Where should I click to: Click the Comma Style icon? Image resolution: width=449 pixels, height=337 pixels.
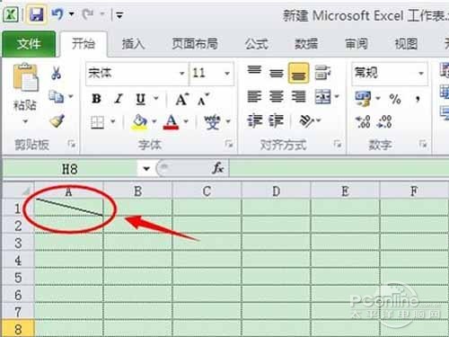tap(418, 99)
